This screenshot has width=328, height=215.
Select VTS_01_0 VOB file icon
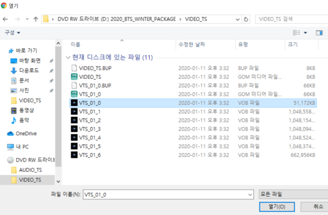(74, 103)
